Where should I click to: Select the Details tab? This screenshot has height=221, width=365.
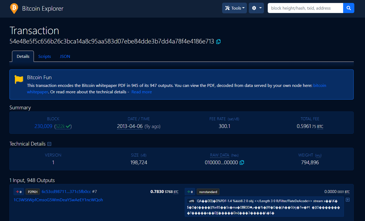[23, 56]
